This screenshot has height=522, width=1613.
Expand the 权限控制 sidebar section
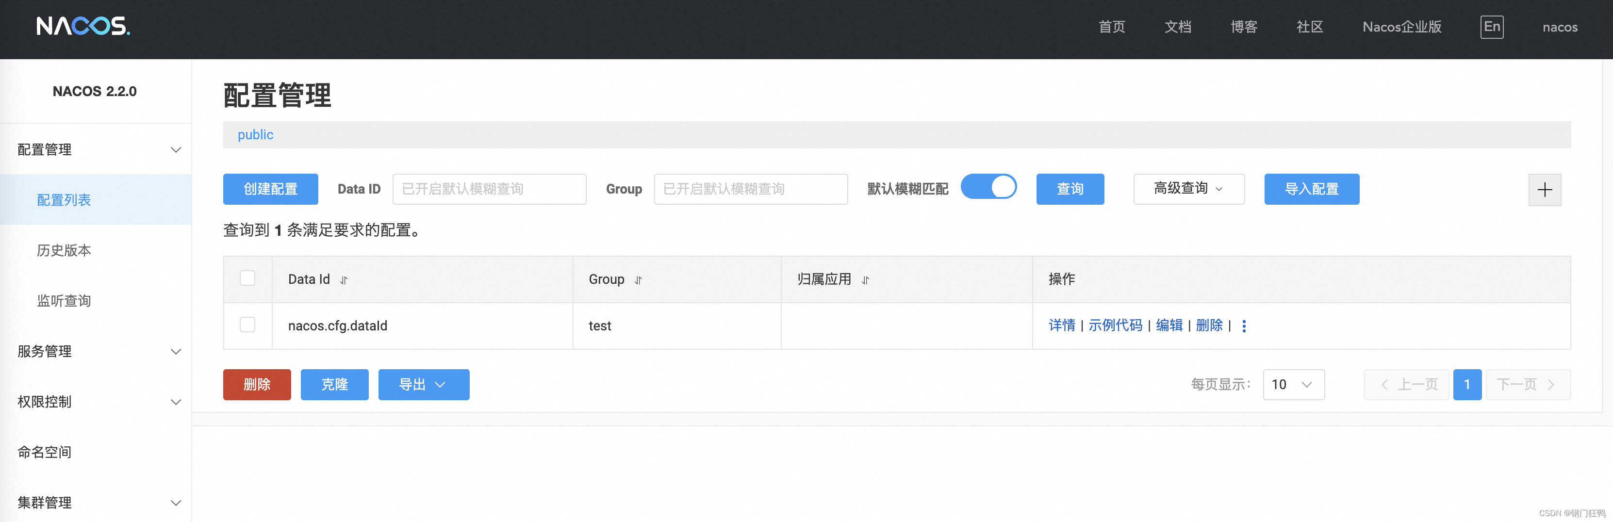[96, 402]
